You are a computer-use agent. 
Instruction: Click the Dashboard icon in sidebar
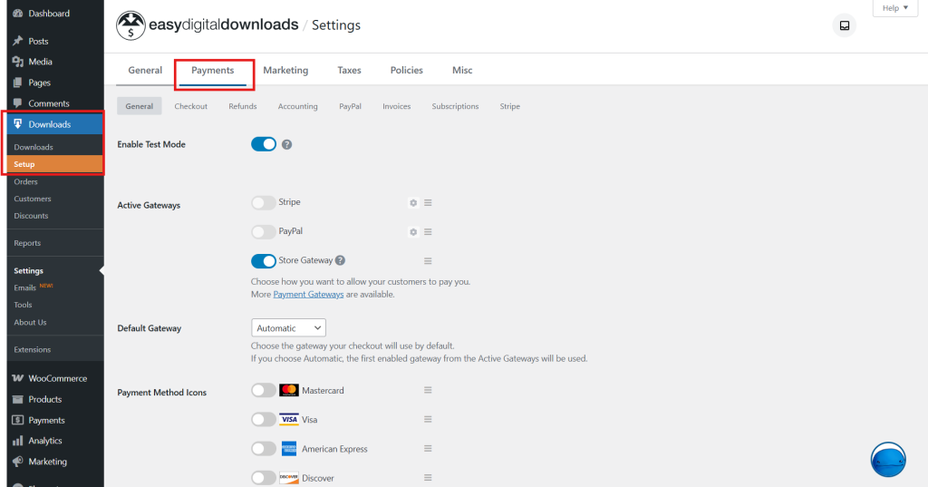[18, 13]
